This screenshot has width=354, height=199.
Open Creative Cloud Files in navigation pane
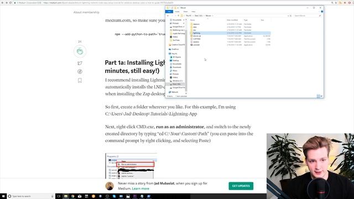point(178,45)
